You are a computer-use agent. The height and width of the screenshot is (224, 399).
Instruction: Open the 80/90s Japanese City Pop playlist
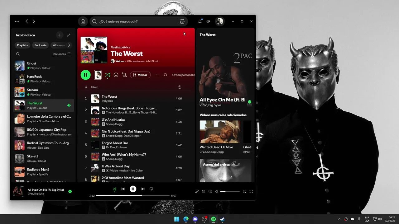(x=43, y=132)
